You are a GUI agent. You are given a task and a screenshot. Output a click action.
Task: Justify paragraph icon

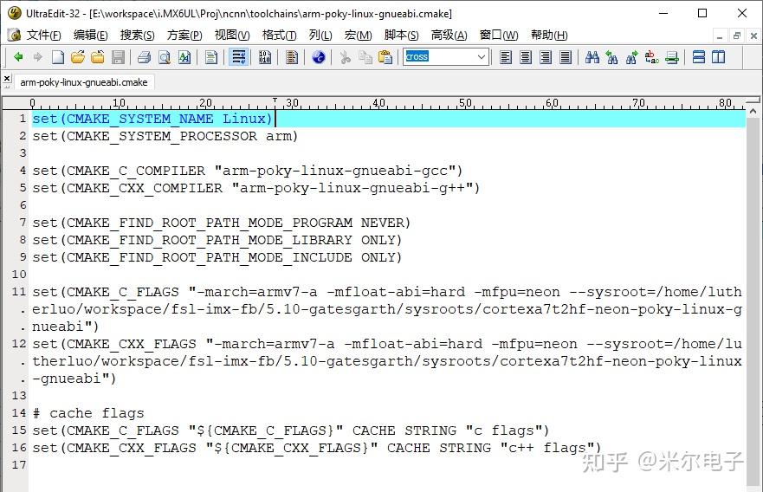pos(566,57)
